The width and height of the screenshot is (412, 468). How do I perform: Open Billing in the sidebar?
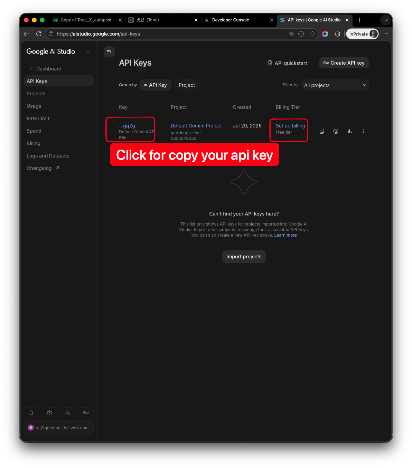pyautogui.click(x=34, y=143)
